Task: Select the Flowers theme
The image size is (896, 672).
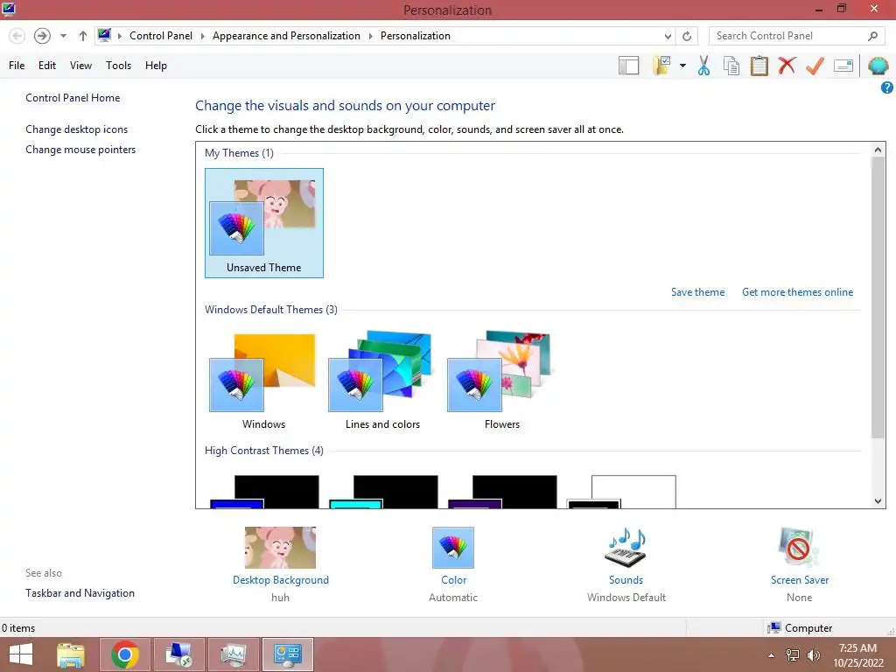Action: pyautogui.click(x=501, y=380)
